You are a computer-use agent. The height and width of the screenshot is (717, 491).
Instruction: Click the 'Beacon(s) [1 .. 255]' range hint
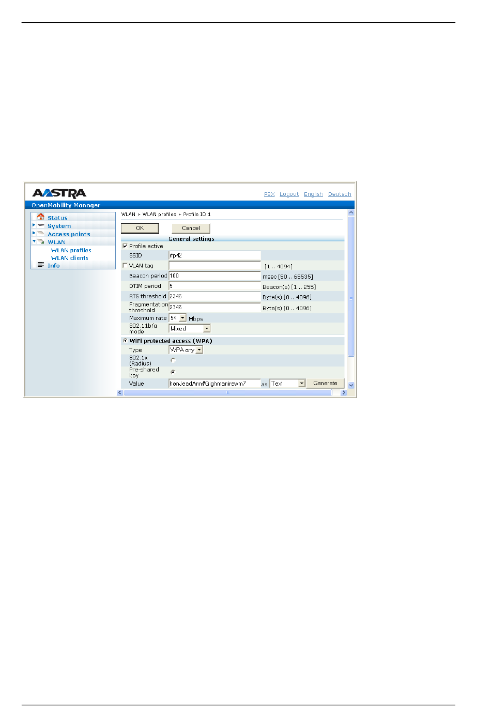coord(289,287)
